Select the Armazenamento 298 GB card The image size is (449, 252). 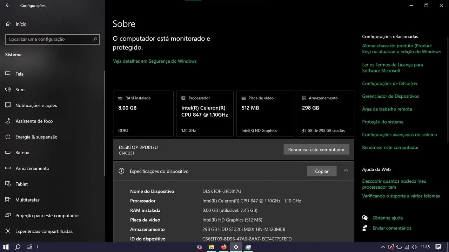pyautogui.click(x=326, y=113)
